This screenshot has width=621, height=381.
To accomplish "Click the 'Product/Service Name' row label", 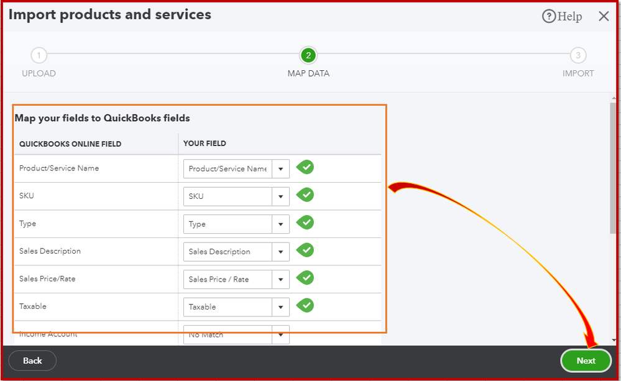I will (59, 168).
